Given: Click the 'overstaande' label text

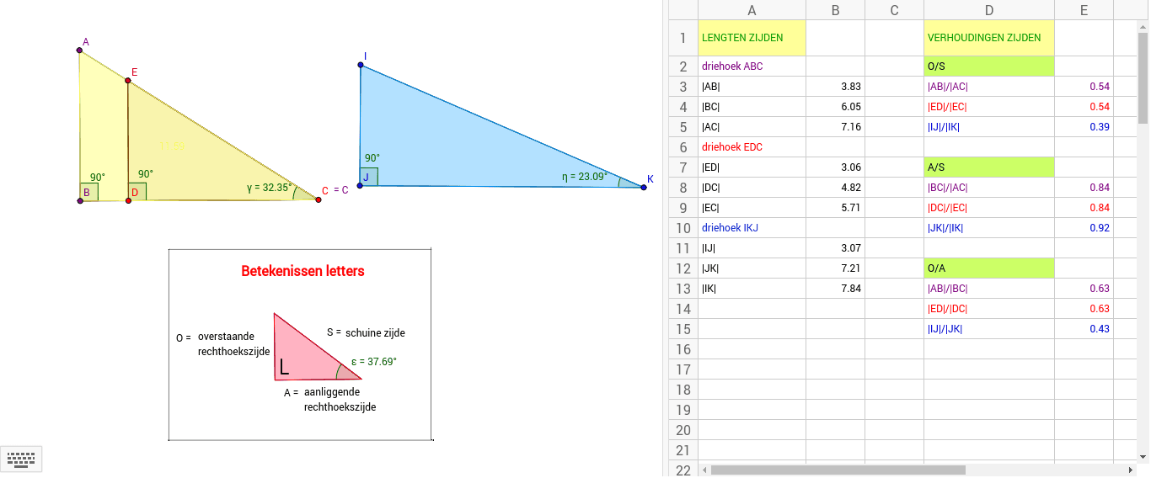Looking at the screenshot, I should tap(226, 336).
